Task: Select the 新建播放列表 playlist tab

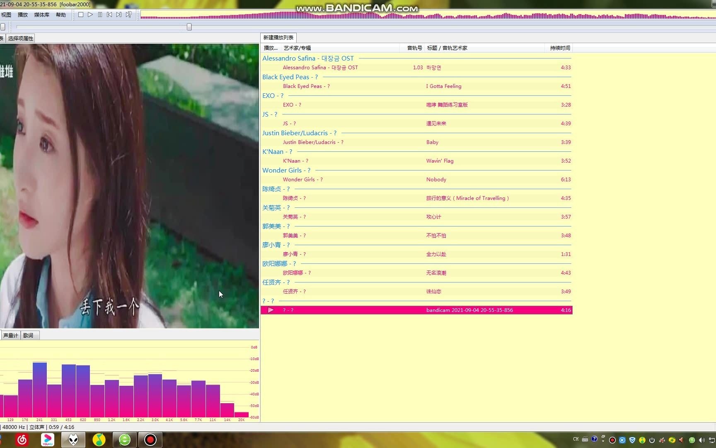Action: coord(278,37)
